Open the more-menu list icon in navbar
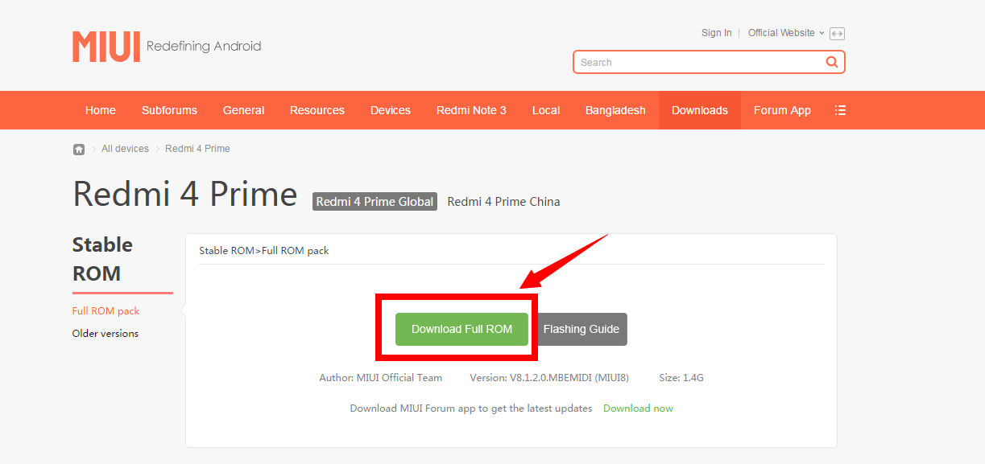The image size is (985, 464). 840,110
